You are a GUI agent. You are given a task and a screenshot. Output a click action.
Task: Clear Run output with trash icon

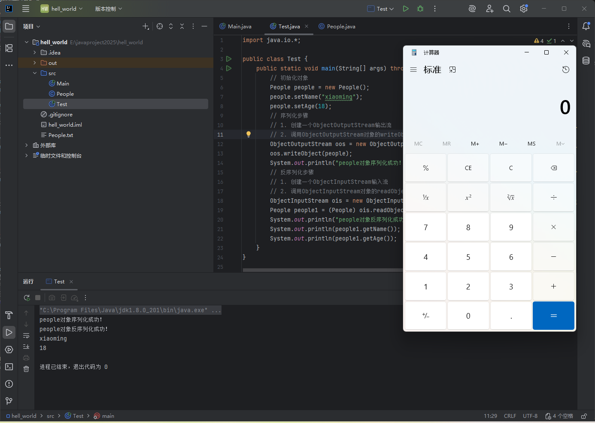tap(26, 369)
